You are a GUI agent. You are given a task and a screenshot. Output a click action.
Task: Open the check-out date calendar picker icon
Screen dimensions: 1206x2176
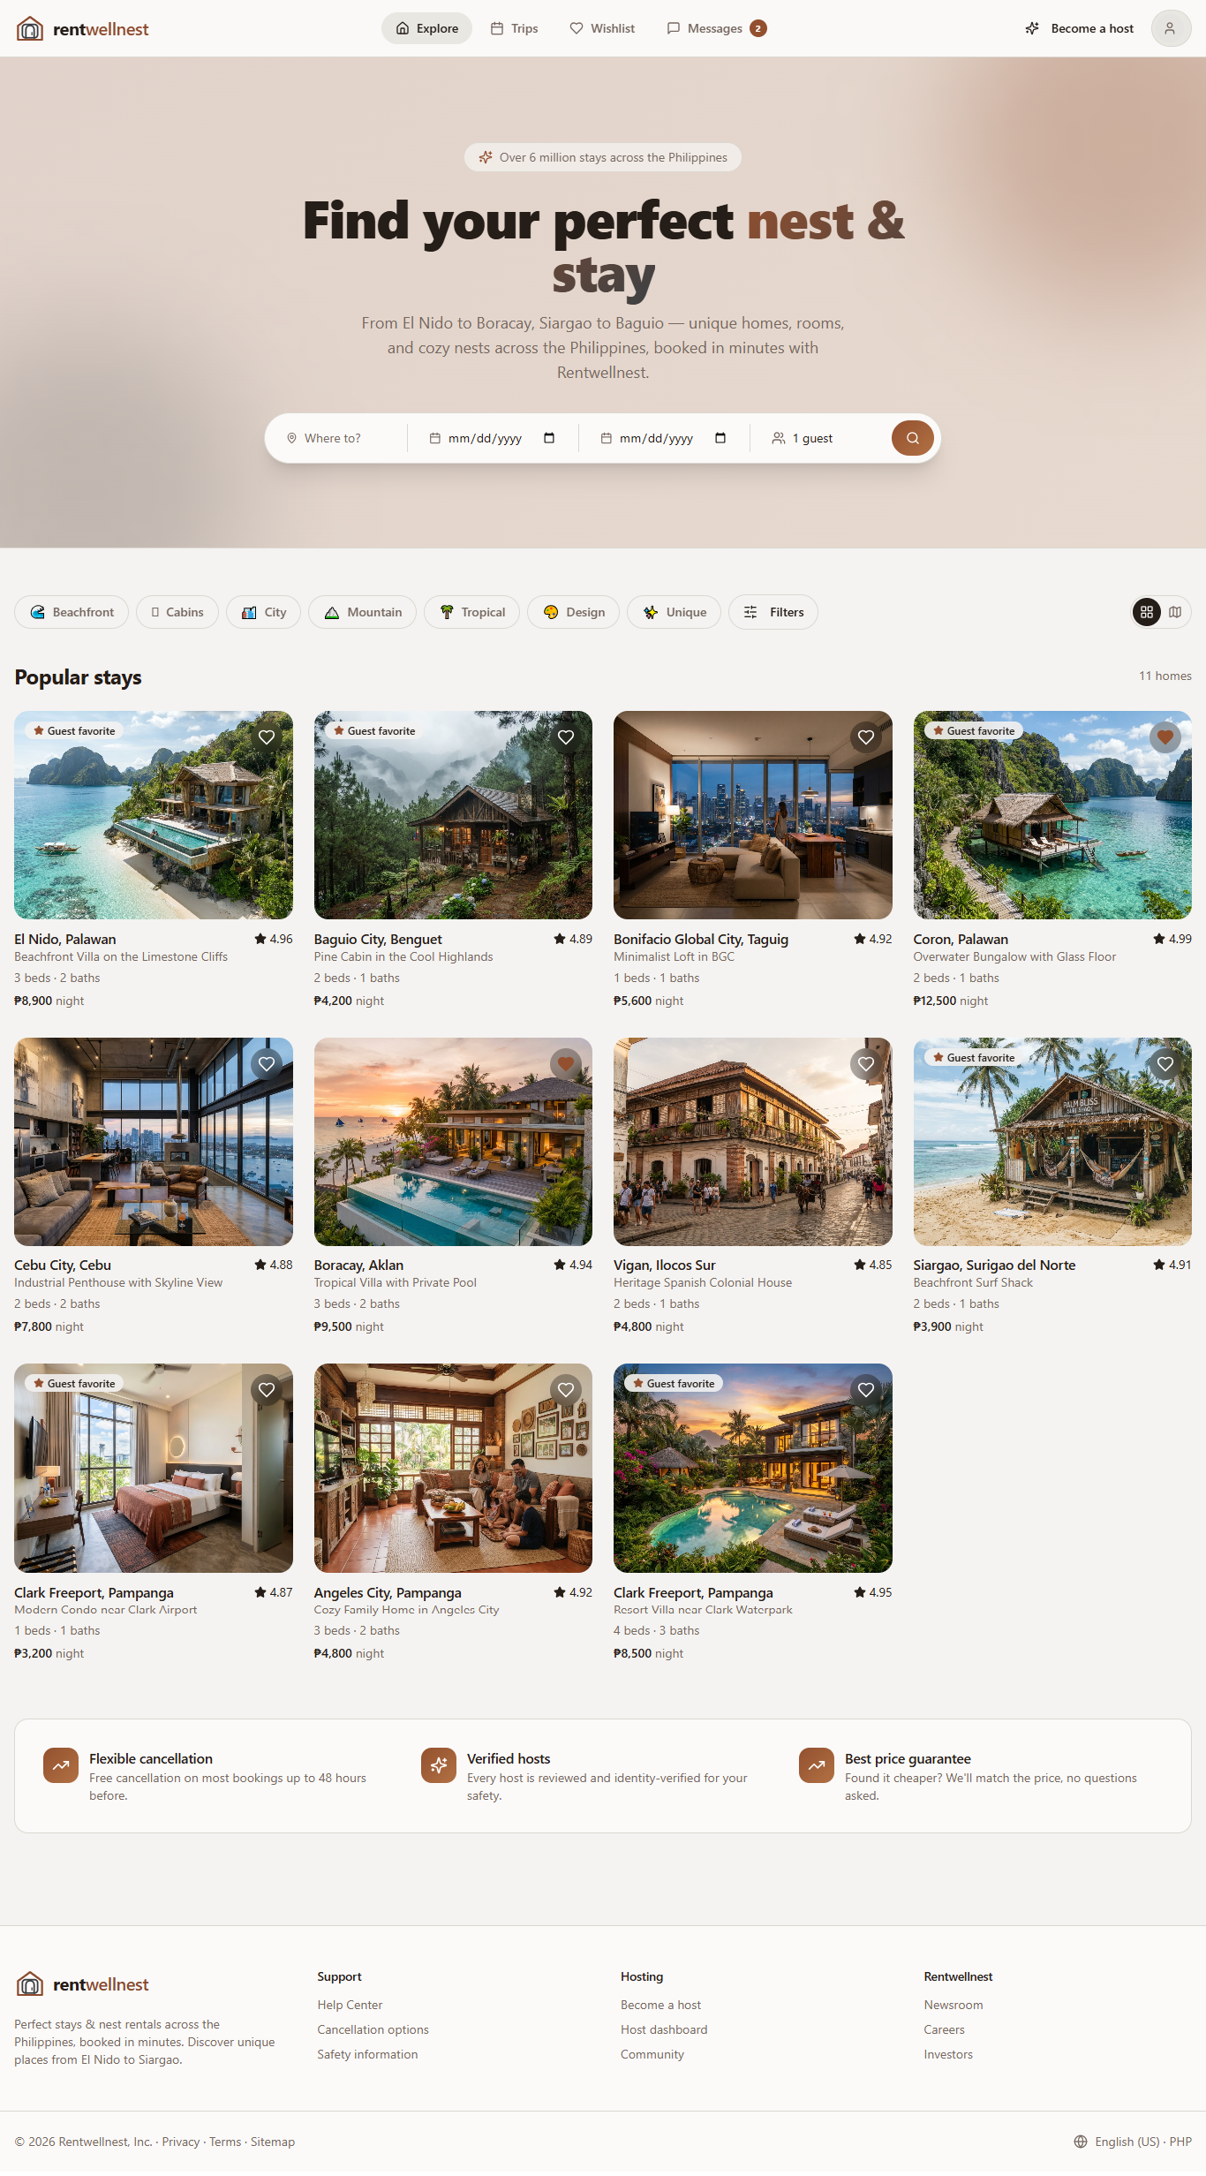pos(720,438)
